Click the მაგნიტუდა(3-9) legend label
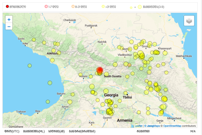Image resolution: width=202 pixels, height=135 pixels. (153, 7)
